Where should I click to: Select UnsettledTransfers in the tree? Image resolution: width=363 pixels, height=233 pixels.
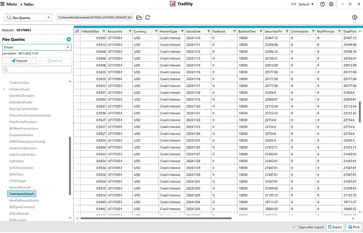[22, 96]
